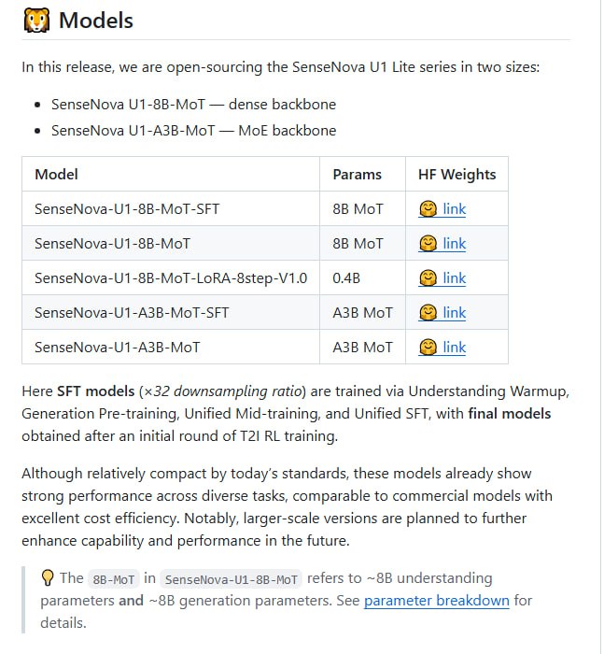Click Hugging Face emoji in SenseNova-U1-A3B-MoT row
604x654 pixels.
[428, 348]
